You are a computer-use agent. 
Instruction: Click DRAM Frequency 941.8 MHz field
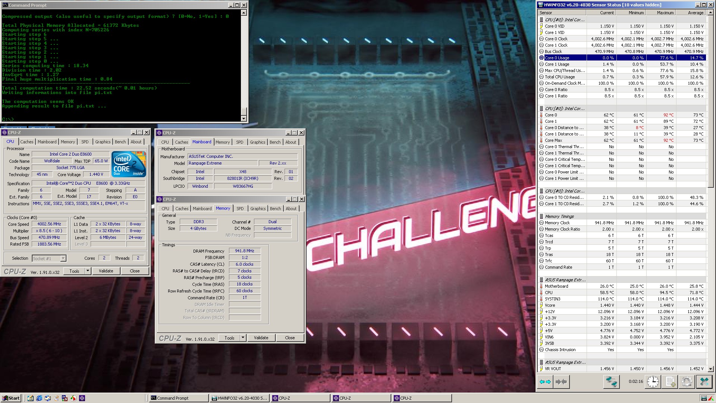pyautogui.click(x=245, y=251)
